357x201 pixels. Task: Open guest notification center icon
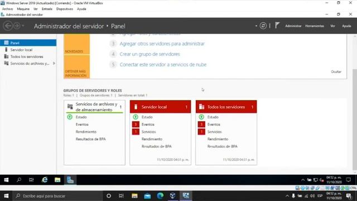(x=348, y=180)
